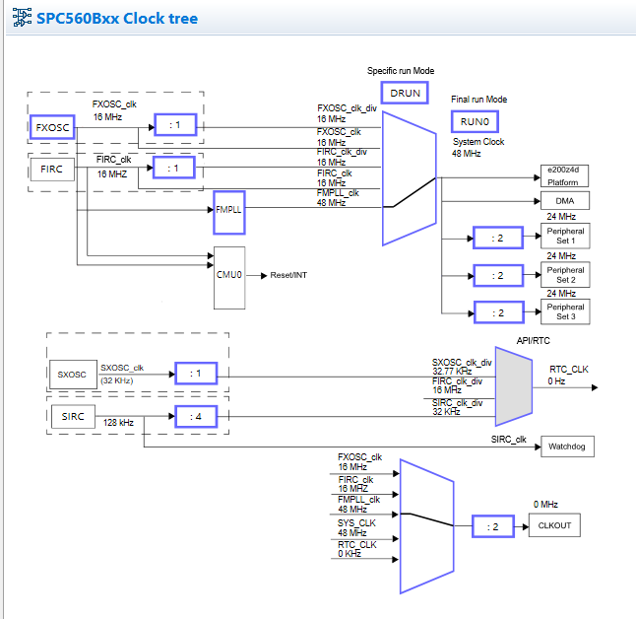Select the FIRC oscillator block
Viewport: 636px width, 619px height.
52,169
